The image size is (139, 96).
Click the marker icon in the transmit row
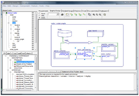(33, 37)
